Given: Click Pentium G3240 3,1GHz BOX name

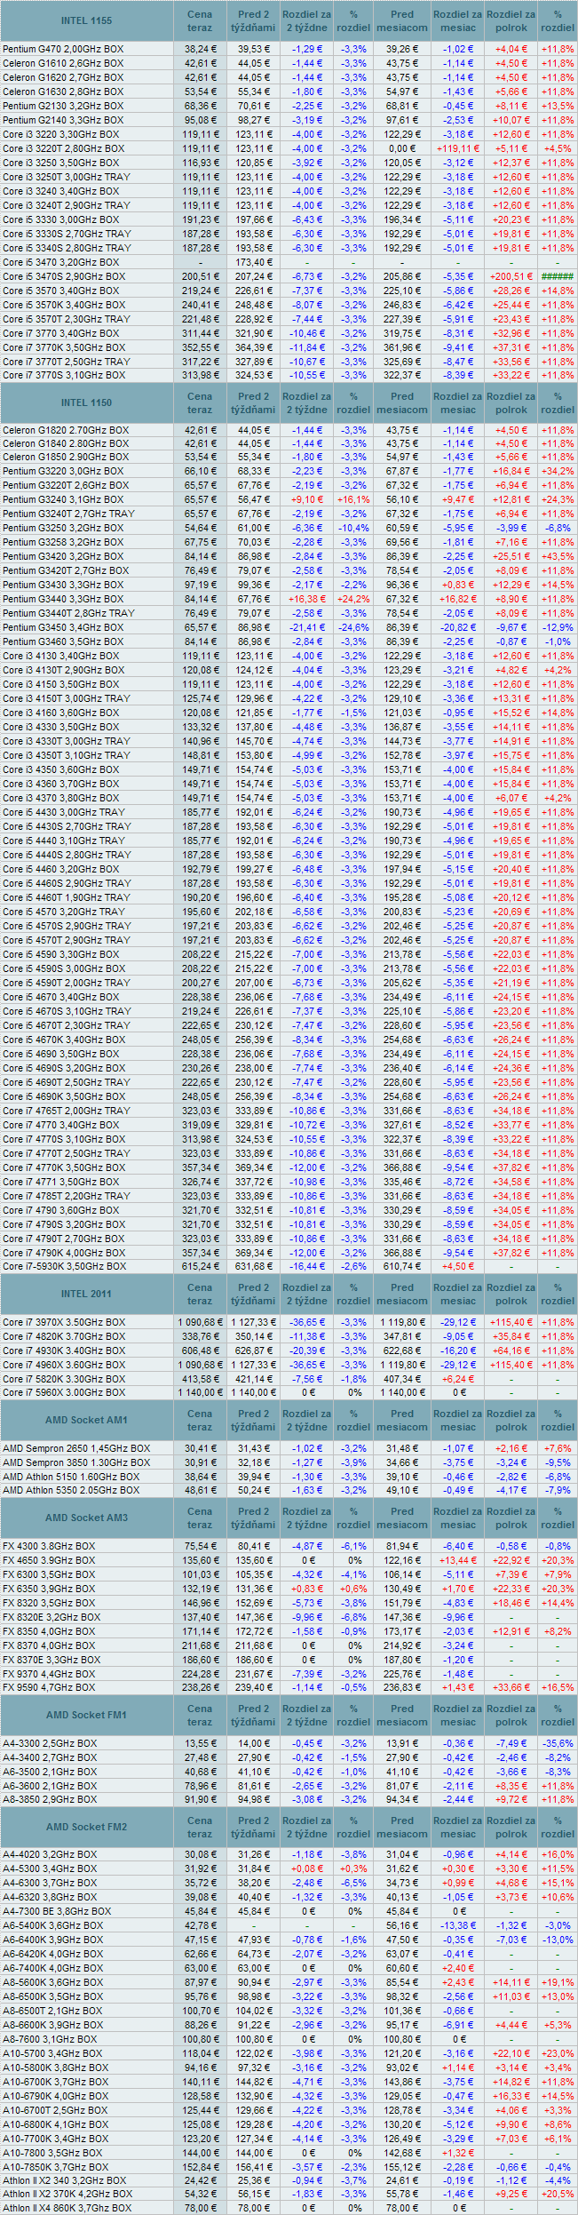Looking at the screenshot, I should point(63,499).
